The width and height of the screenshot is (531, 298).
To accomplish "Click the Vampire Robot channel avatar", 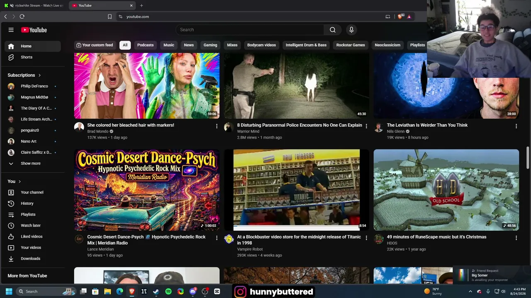I will [x=229, y=239].
